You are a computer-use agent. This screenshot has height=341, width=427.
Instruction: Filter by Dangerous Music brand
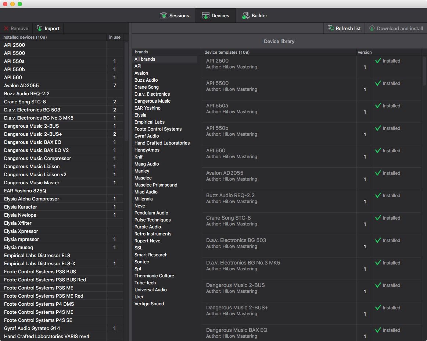[165, 101]
